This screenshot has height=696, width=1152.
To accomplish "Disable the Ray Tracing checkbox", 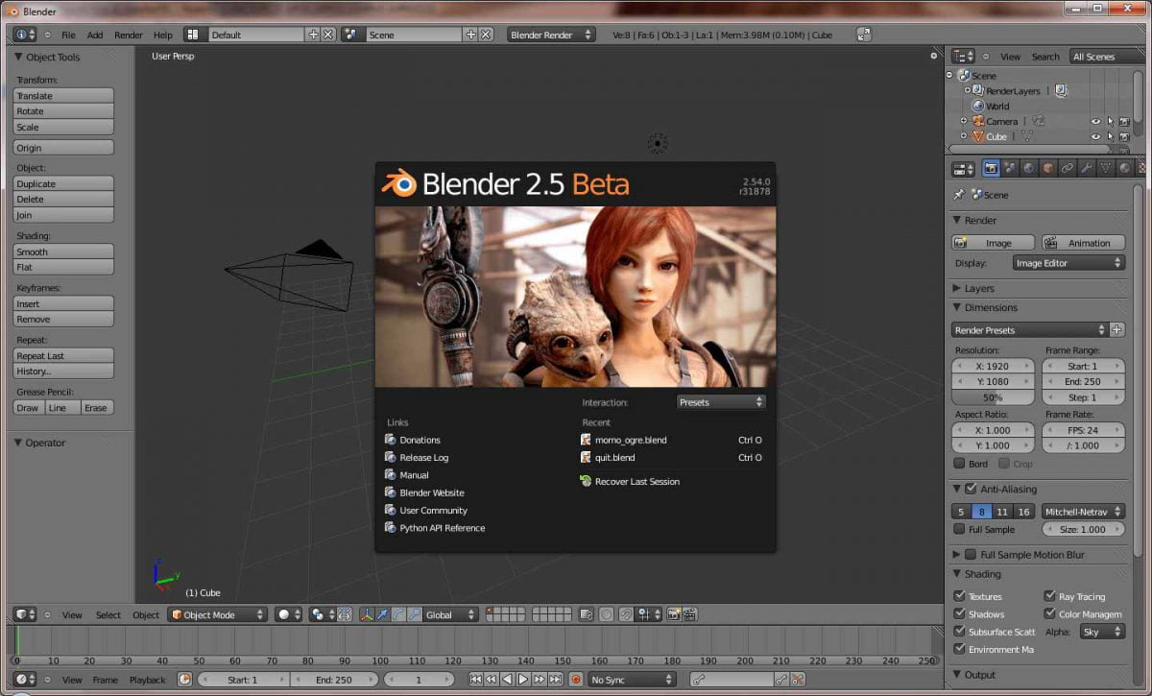I will [x=1050, y=596].
